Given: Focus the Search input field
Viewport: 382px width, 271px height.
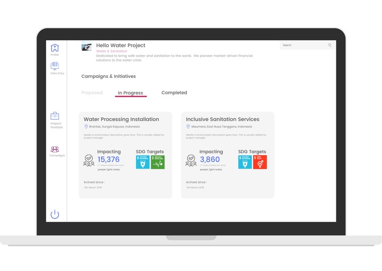Looking at the screenshot, I should [x=303, y=46].
